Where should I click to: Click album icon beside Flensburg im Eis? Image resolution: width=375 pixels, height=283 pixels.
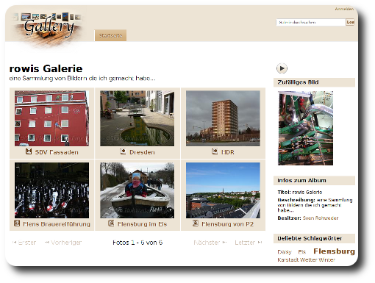111,223
